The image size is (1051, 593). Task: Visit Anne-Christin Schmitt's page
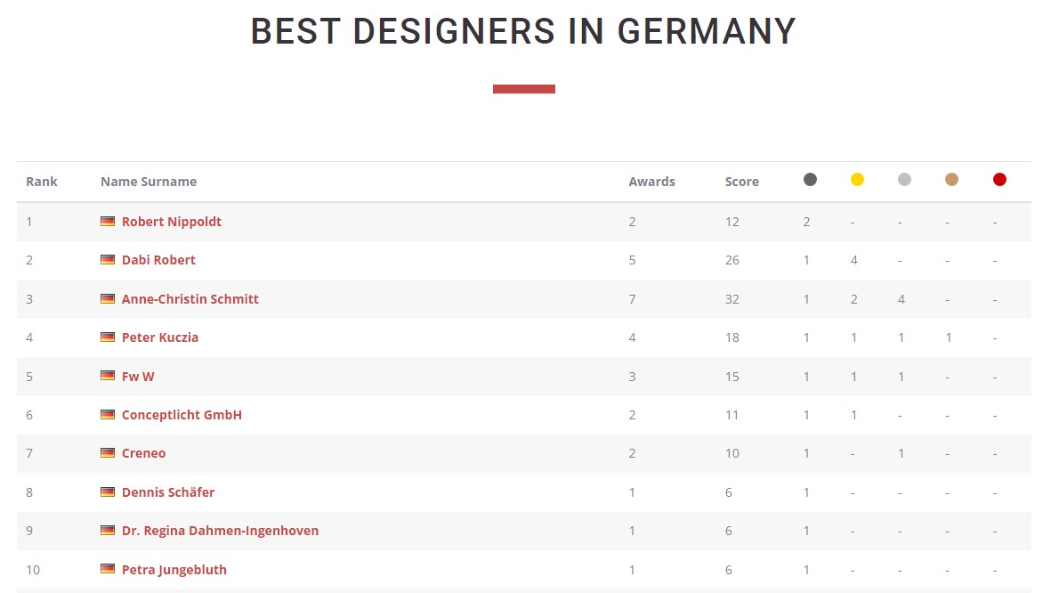click(190, 299)
